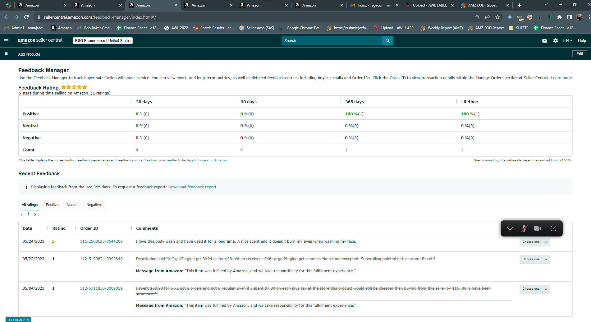Click the Learn more link
The image size is (591, 322).
coord(561,78)
